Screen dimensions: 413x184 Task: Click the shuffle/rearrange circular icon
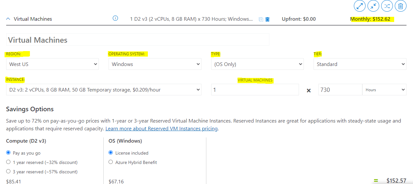tap(387, 6)
